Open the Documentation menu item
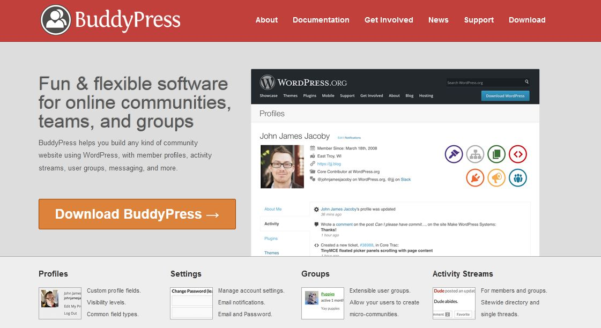This screenshot has height=328, width=601. 321,20
